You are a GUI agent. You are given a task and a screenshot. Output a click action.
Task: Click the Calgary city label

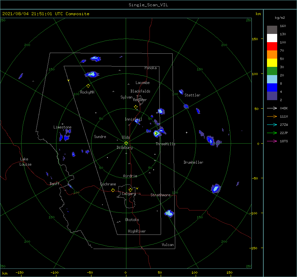point(129,194)
